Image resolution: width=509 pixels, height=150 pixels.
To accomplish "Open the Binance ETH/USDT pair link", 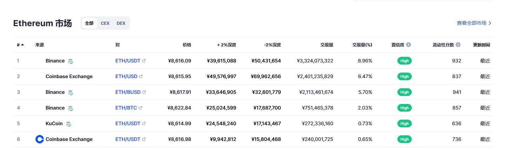I will tap(128, 61).
